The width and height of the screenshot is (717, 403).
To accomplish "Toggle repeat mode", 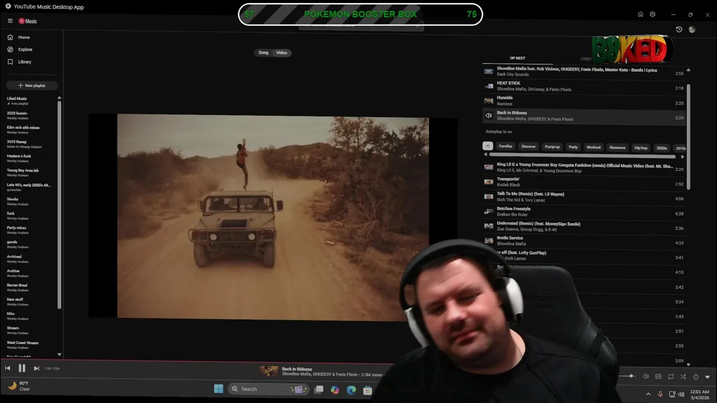I will pos(671,377).
